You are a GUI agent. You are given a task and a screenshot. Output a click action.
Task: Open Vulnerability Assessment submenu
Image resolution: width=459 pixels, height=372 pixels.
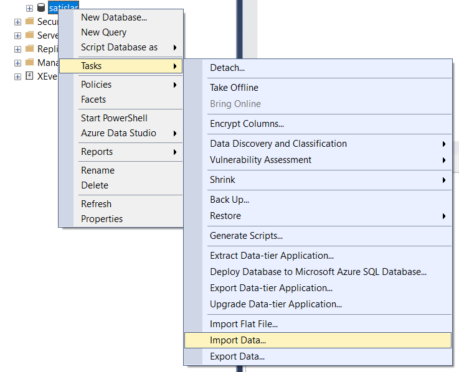tap(318, 160)
